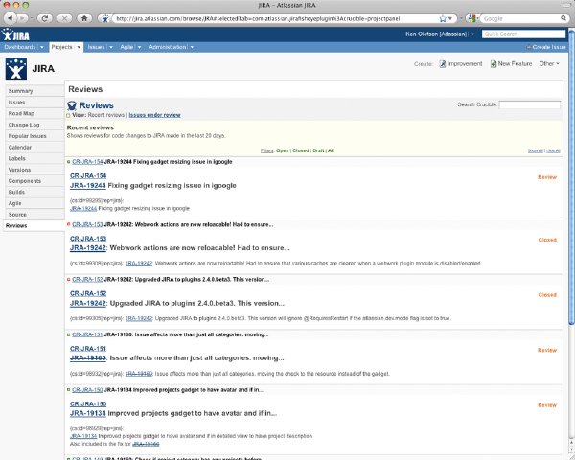Open the Dashboards dropdown arrow
The image size is (575, 460).
(42, 47)
